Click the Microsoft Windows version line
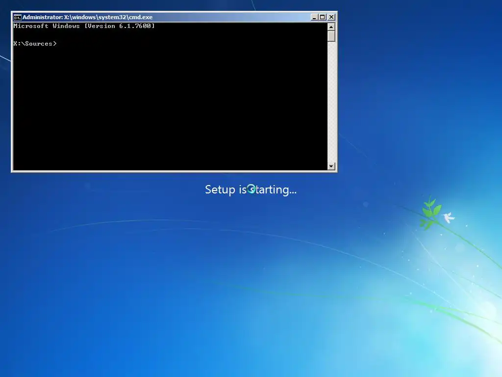Screen dimensions: 502x377 (x=84, y=27)
